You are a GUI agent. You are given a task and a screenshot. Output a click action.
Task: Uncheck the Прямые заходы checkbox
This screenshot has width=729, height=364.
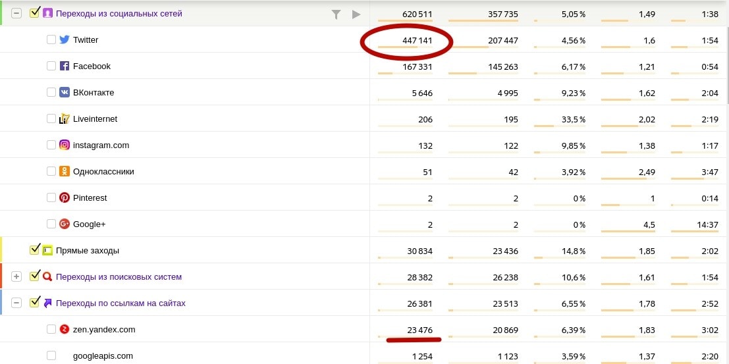point(35,250)
